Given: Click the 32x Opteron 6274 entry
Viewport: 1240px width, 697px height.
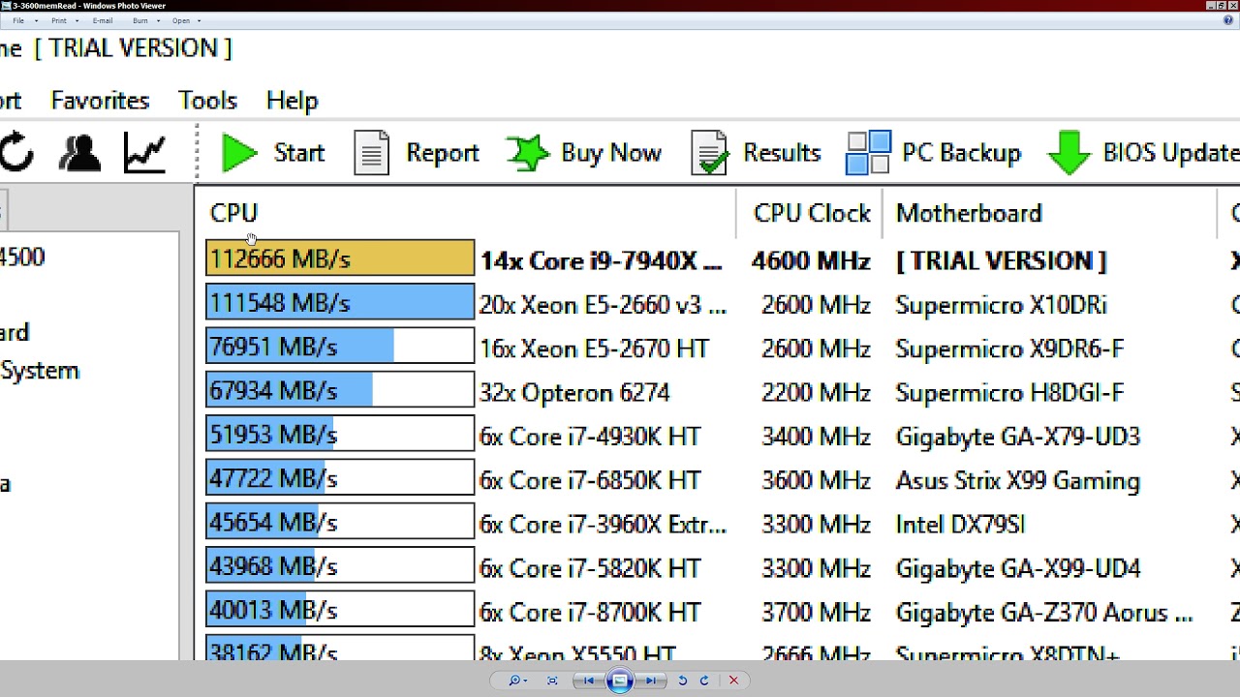Looking at the screenshot, I should click(x=574, y=393).
